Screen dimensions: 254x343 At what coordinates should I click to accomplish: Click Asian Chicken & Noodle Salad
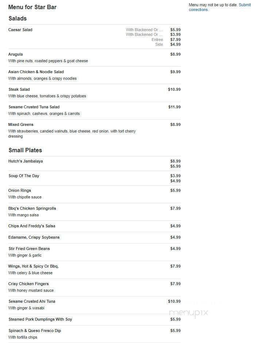click(36, 72)
